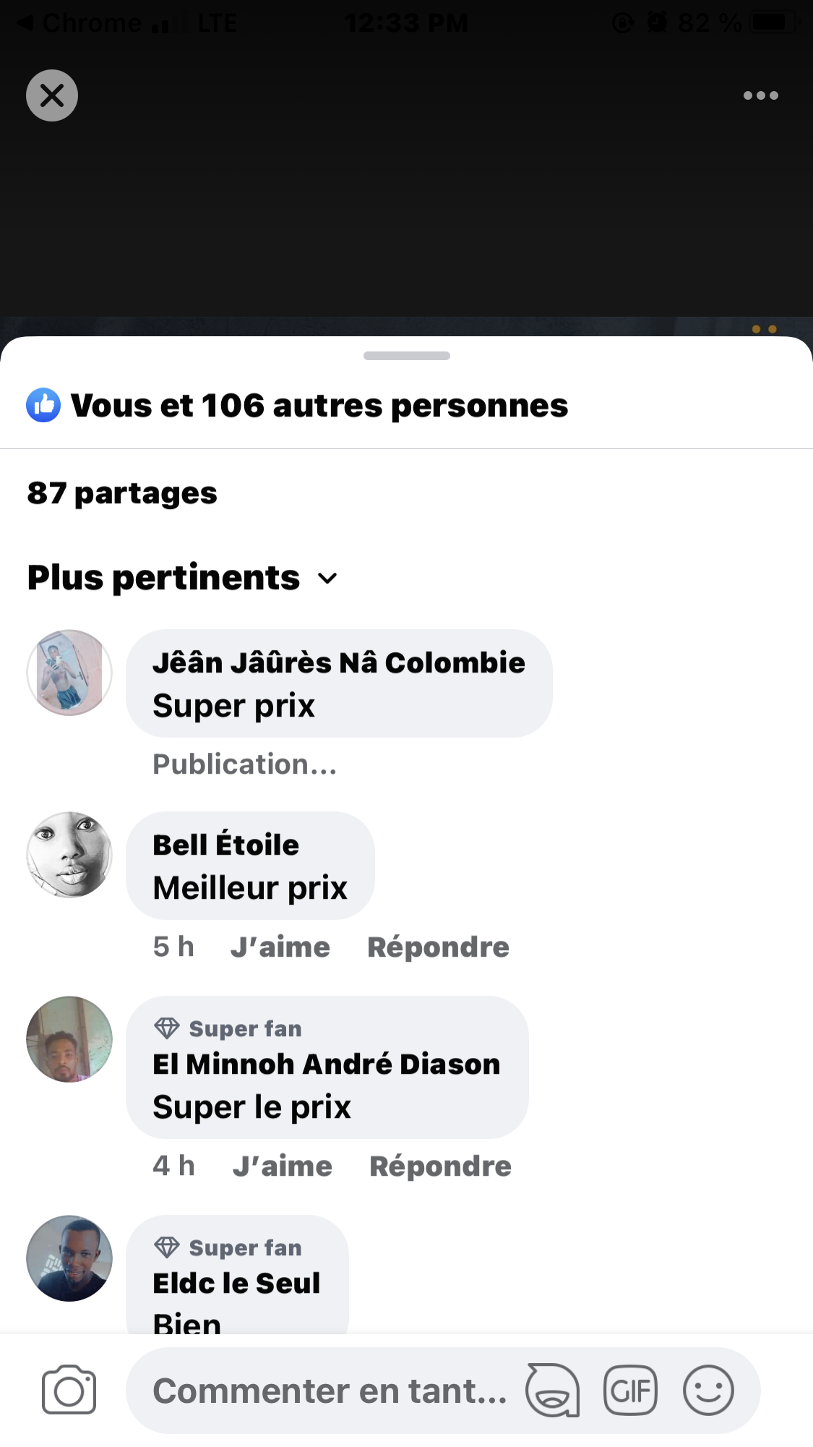View Vous et 106 autres personnes reactions
The height and width of the screenshot is (1447, 813).
(x=319, y=406)
